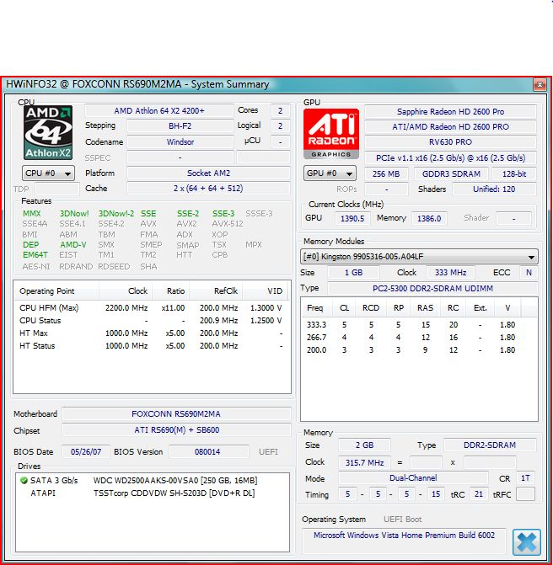
Task: Click the AMD-V feature label
Action: (x=73, y=245)
